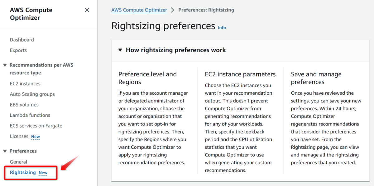Viewport: 374px width, 186px height.
Task: Select the Rightsizing preferences entry
Action: (23, 172)
